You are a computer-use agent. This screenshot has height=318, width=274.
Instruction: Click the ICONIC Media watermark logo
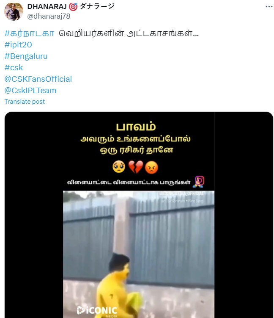97,311
